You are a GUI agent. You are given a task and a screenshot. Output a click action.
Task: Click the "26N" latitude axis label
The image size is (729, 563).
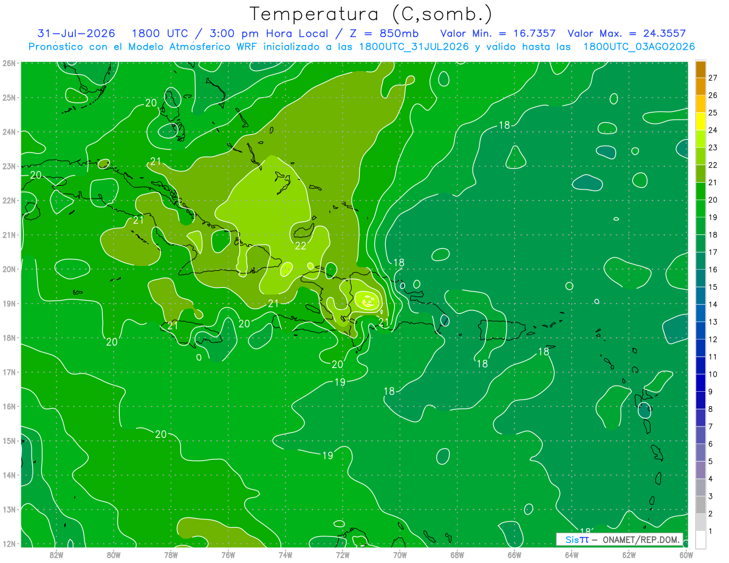(x=9, y=63)
